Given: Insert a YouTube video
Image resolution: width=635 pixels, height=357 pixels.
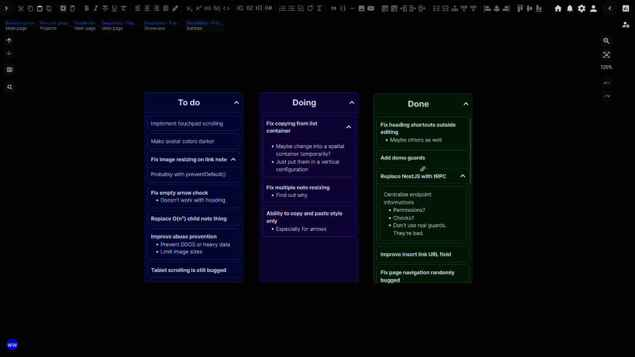Looking at the screenshot, I should [x=371, y=8].
